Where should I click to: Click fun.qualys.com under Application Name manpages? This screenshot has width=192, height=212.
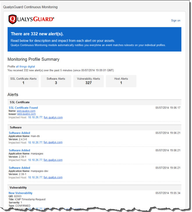click(x=53, y=160)
